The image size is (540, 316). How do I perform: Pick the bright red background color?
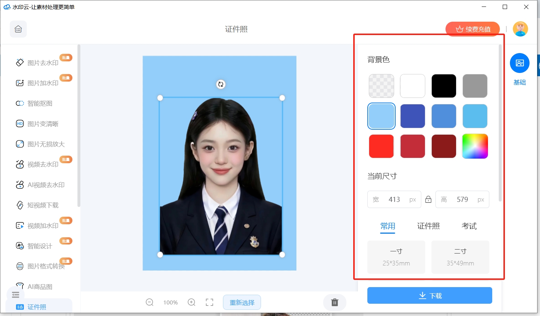tap(381, 146)
